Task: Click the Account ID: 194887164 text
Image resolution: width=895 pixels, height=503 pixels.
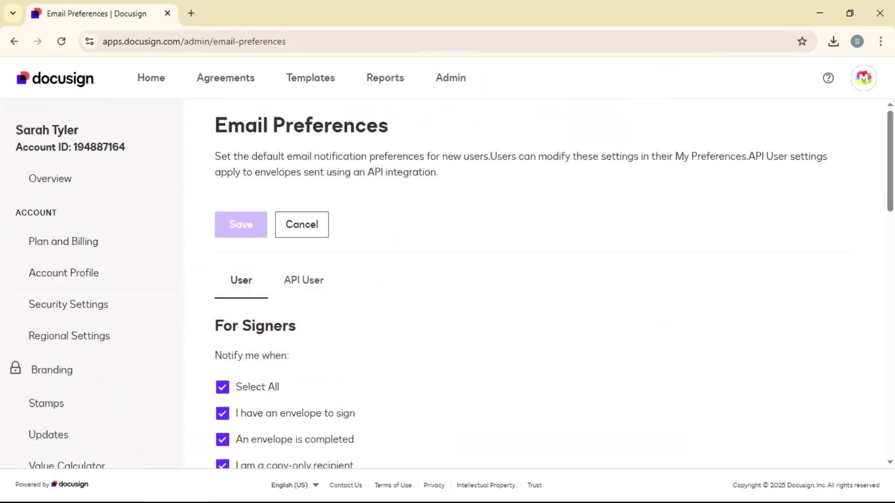Action: (x=70, y=147)
